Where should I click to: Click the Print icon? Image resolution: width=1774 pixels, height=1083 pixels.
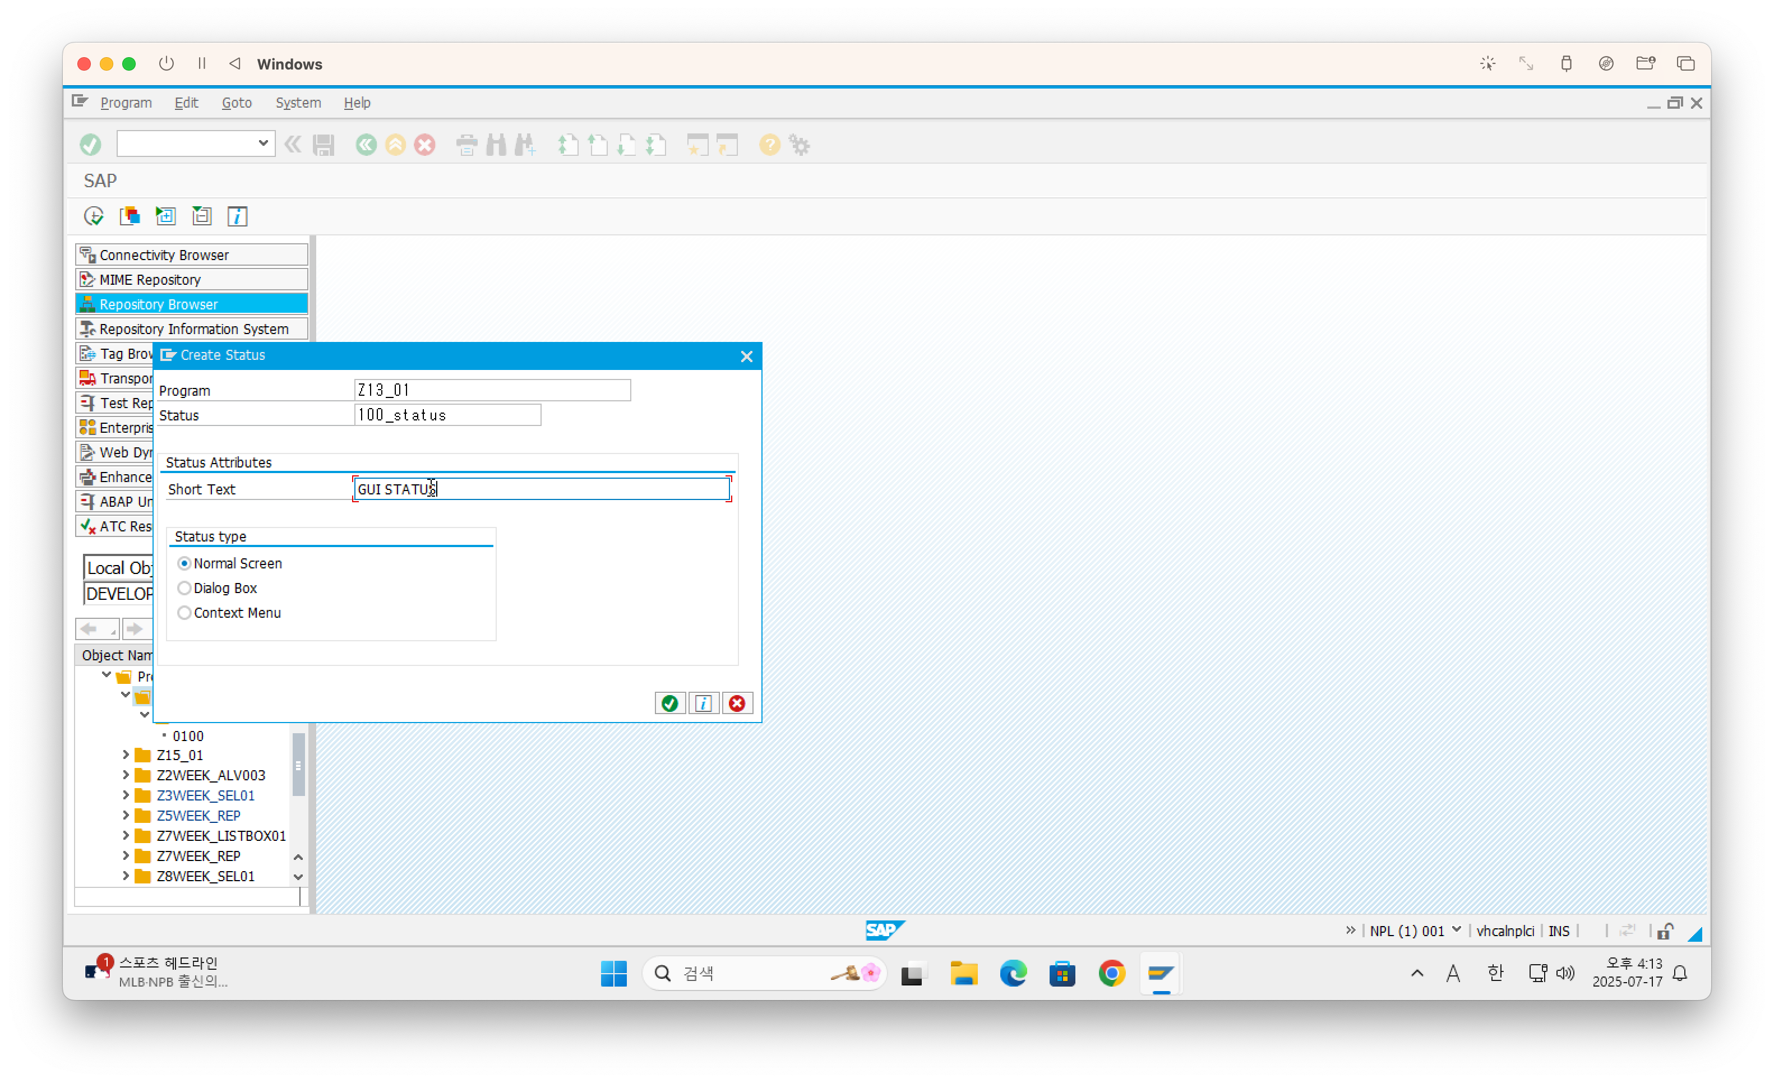(x=466, y=145)
